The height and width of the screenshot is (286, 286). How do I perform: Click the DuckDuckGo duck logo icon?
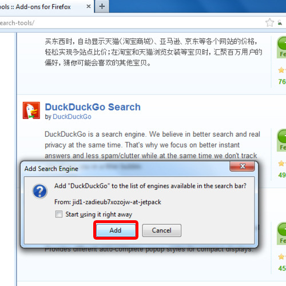(31, 110)
